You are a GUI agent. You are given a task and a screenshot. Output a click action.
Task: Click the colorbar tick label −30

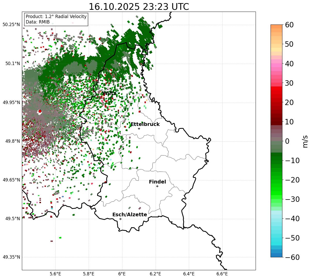[292, 199]
